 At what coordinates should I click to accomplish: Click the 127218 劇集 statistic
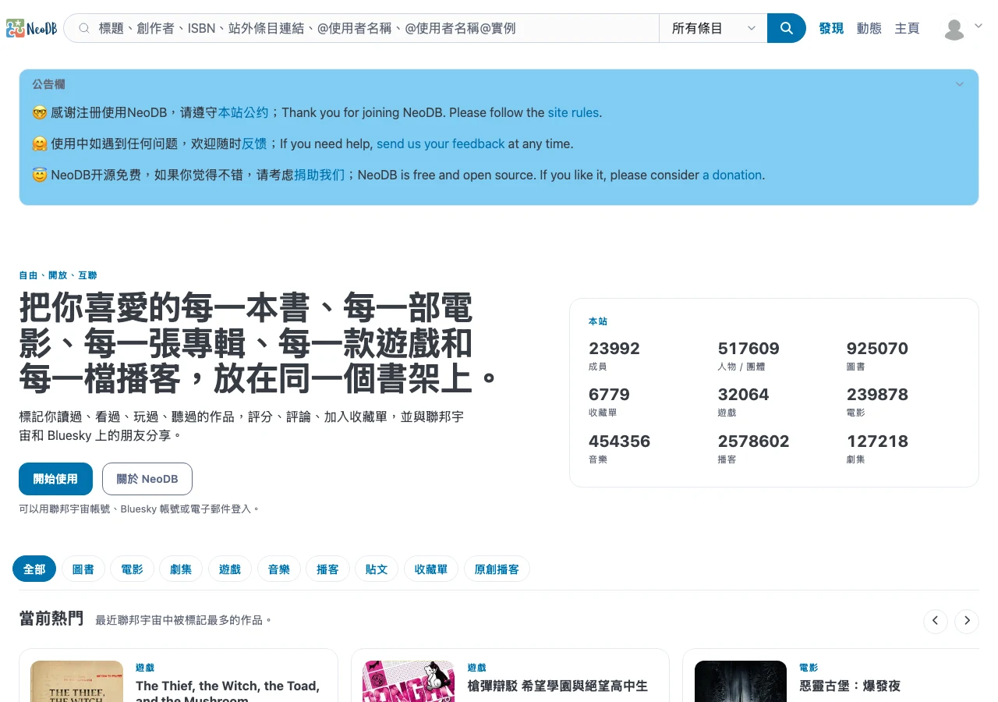(877, 448)
